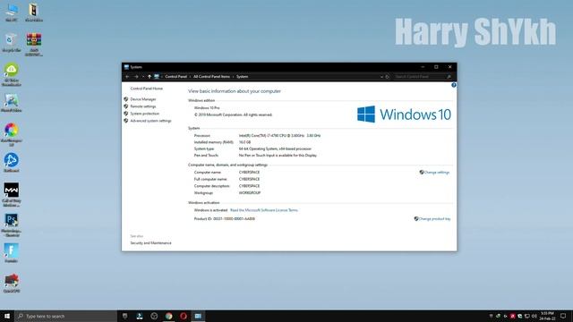Select Control Panel in the address breadcrumb

[x=175, y=77]
